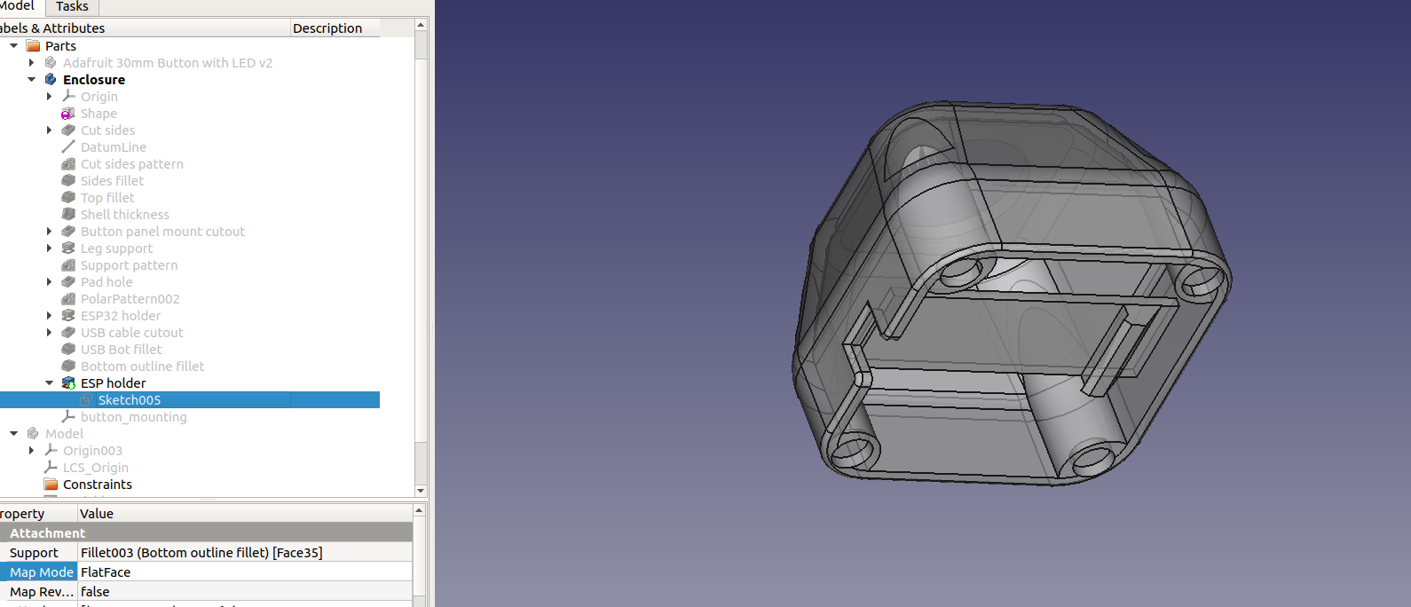
Task: Click the property panel scrollbar up arrow
Action: [x=419, y=511]
